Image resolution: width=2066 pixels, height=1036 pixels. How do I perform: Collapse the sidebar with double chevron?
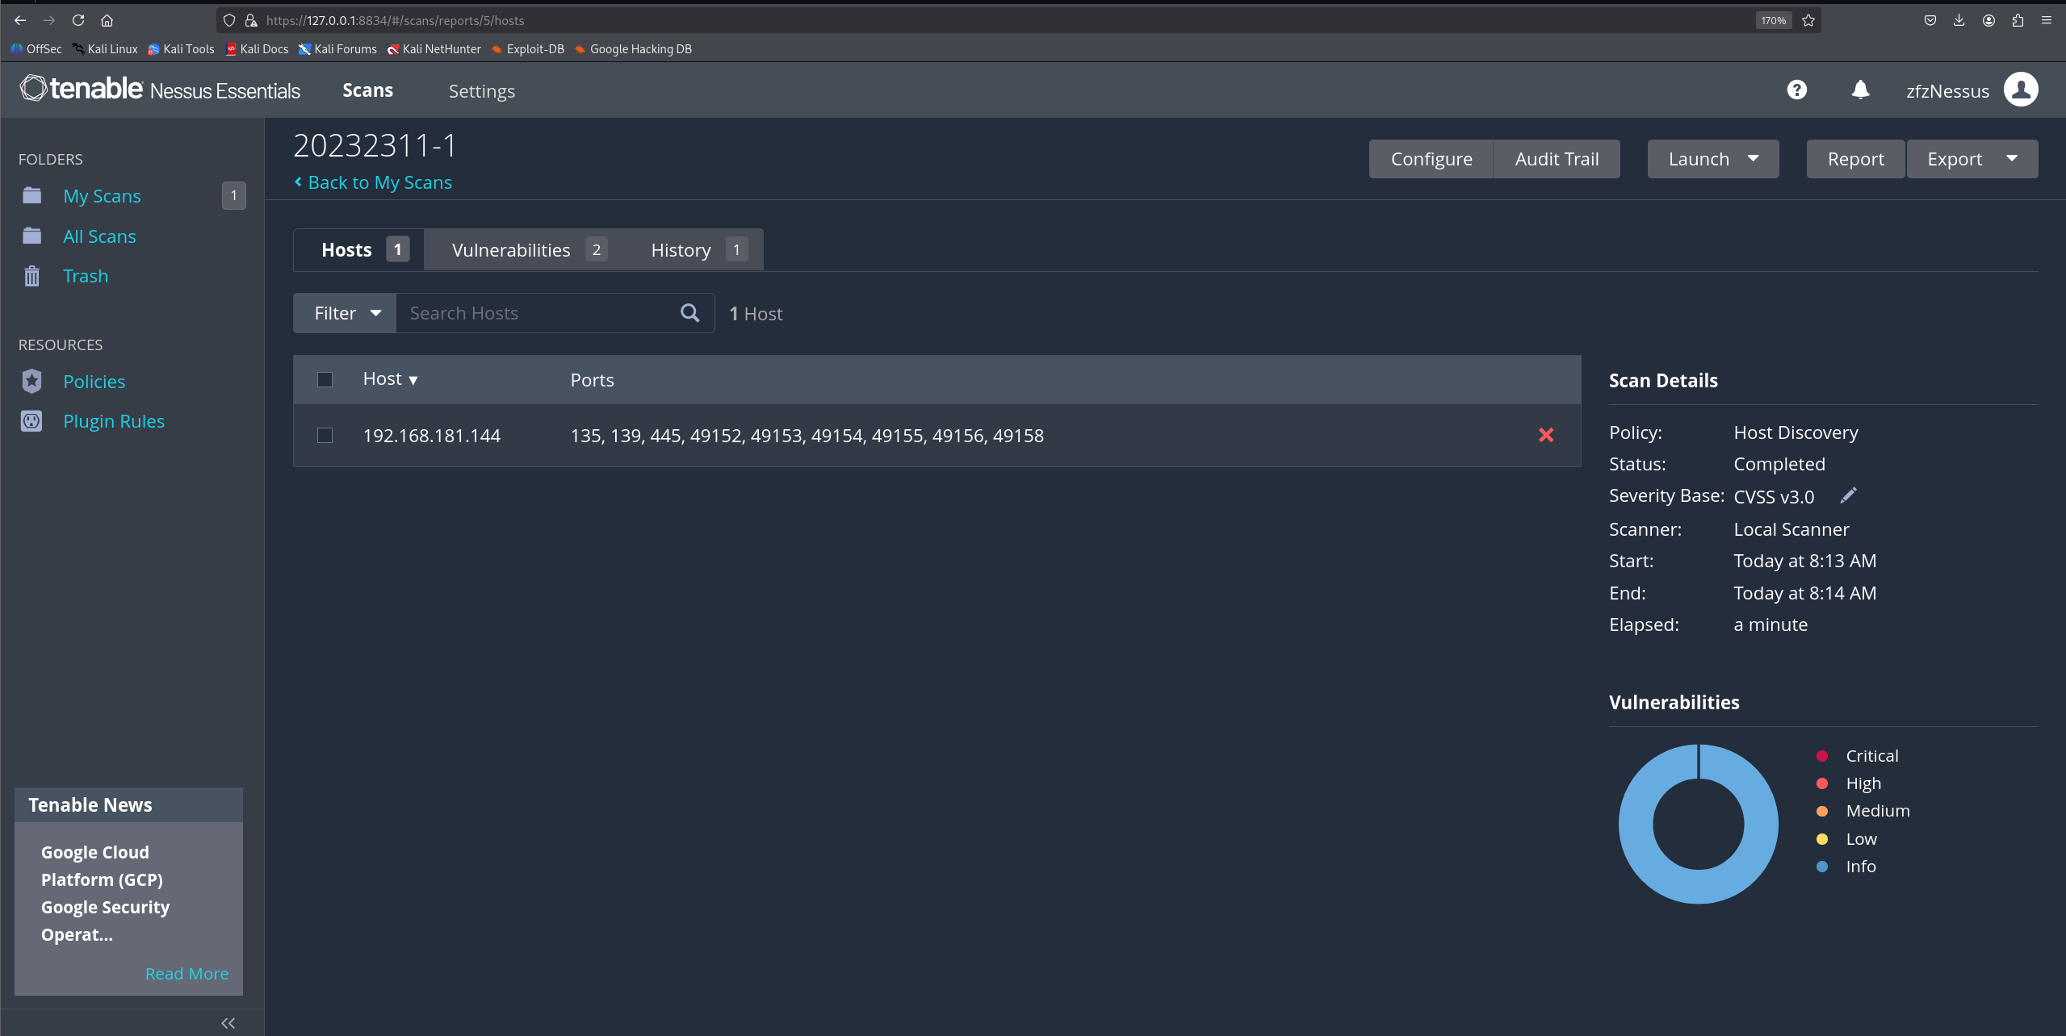pyautogui.click(x=228, y=1023)
